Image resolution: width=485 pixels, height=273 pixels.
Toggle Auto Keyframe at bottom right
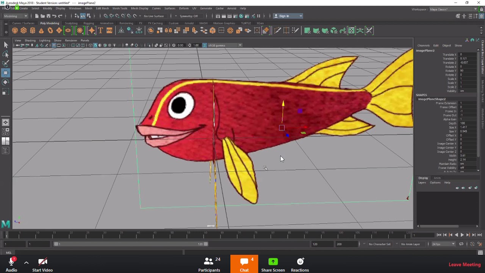pyautogui.click(x=473, y=244)
